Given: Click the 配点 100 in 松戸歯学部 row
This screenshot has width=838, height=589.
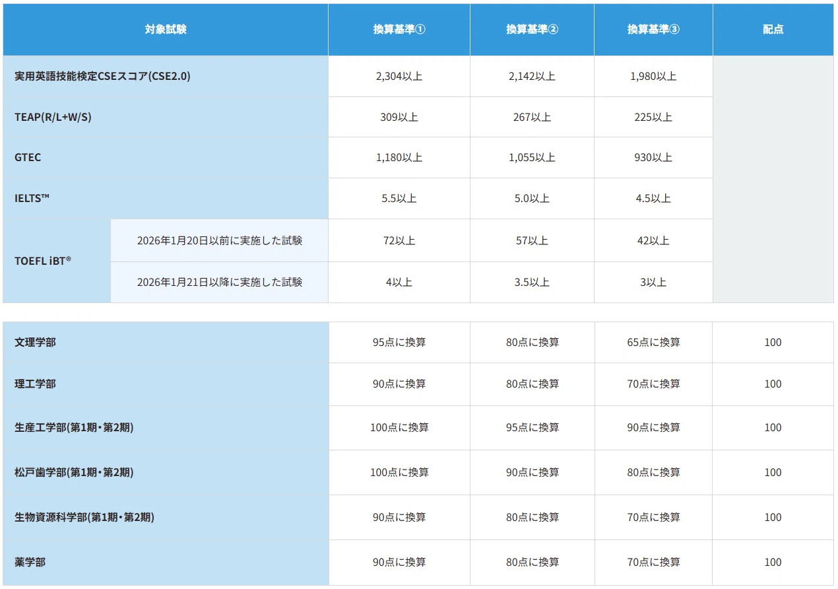Looking at the screenshot, I should tap(773, 472).
